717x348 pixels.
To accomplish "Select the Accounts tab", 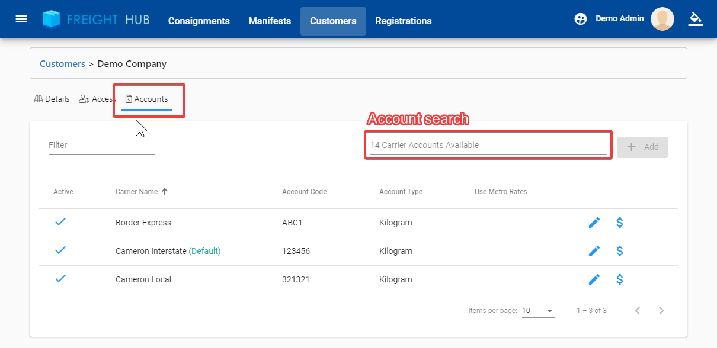I will pyautogui.click(x=146, y=99).
